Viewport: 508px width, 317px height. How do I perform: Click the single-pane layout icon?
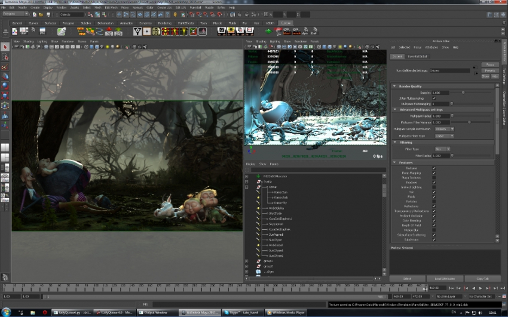pyautogui.click(x=5, y=147)
